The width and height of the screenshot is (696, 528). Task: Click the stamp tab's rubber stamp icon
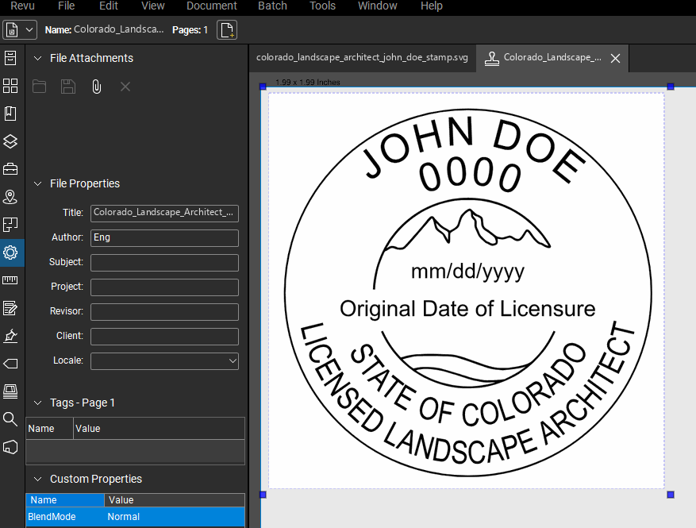pos(491,59)
